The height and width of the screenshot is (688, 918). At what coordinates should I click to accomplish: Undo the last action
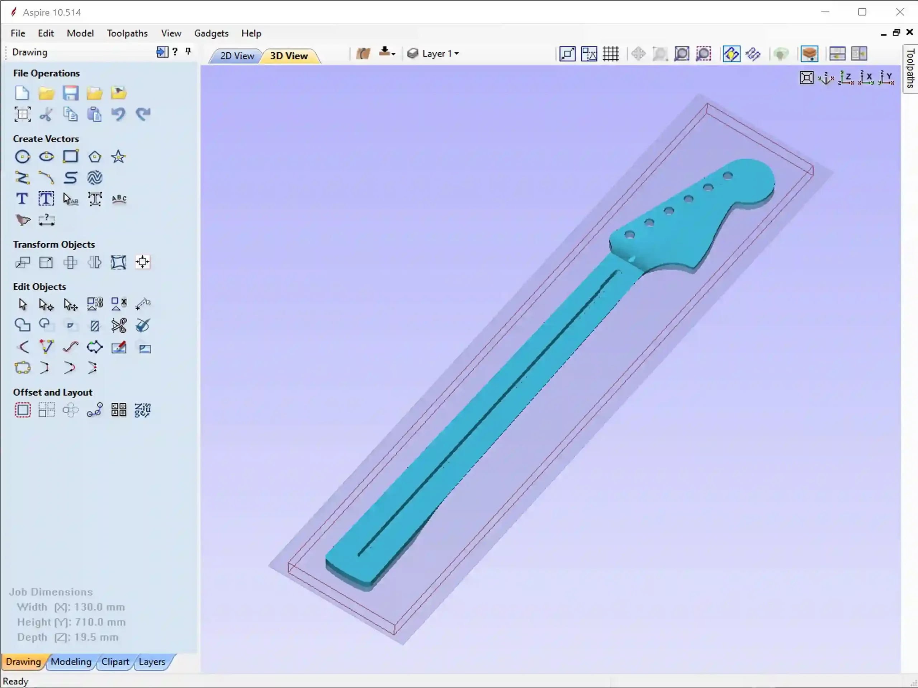[119, 114]
